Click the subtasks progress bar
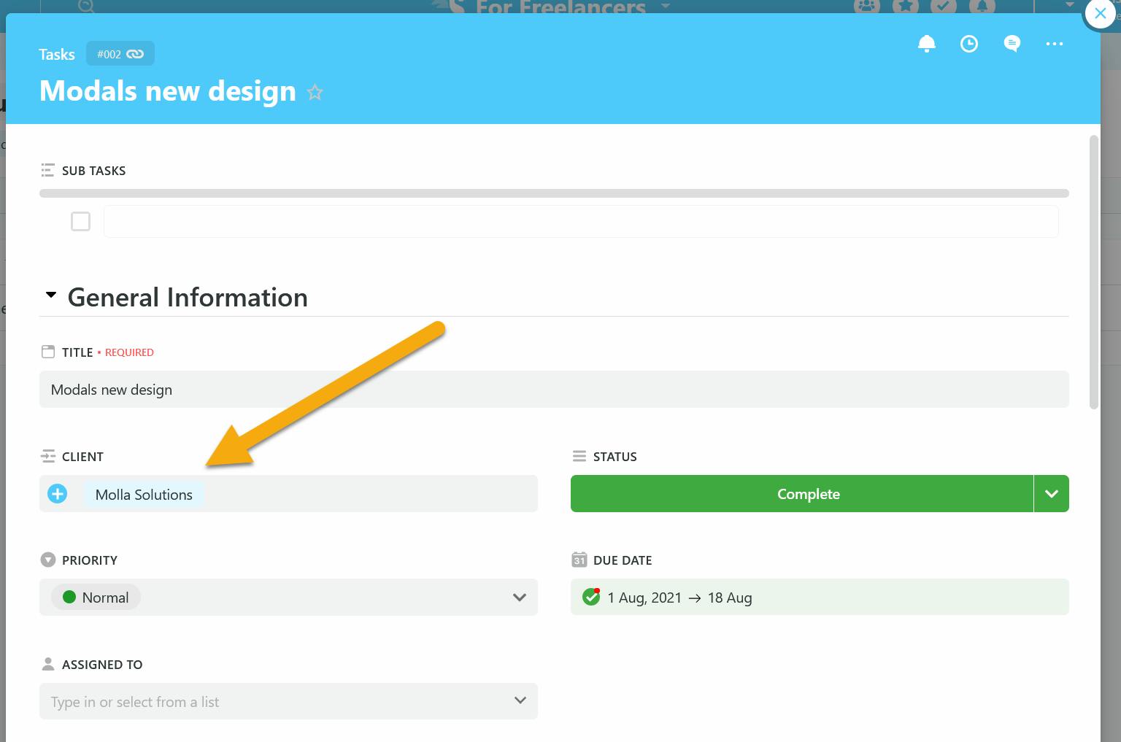 pos(554,193)
